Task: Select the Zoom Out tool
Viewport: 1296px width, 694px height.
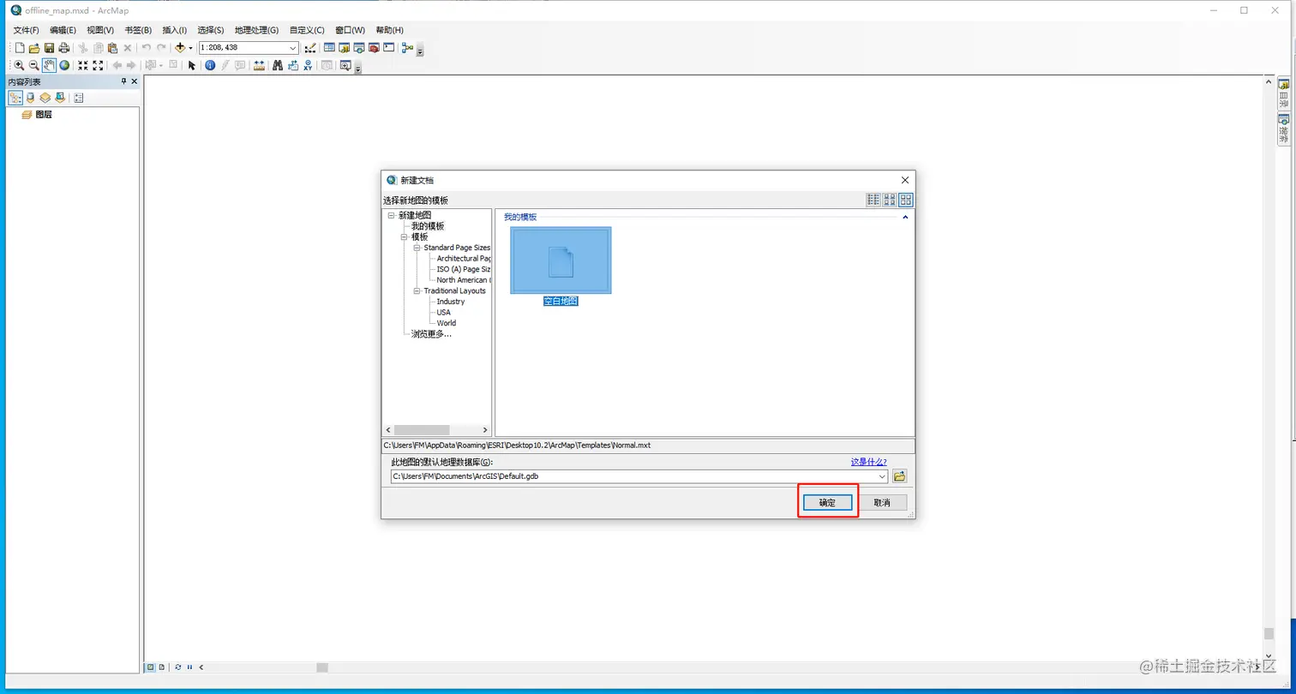Action: [33, 65]
